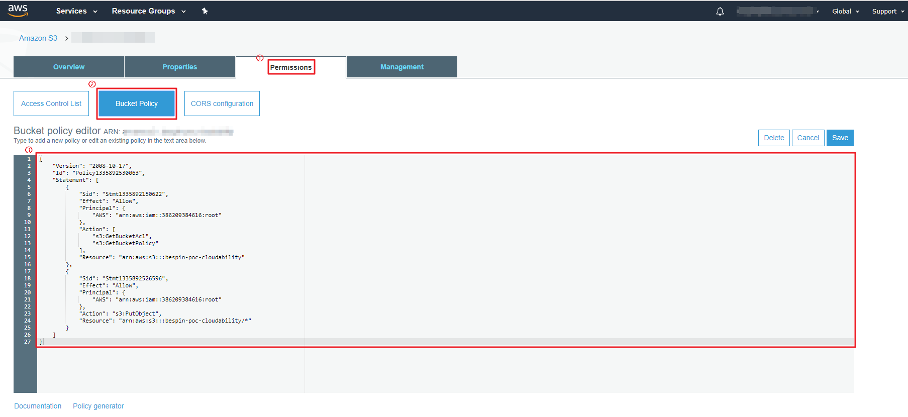The height and width of the screenshot is (417, 908).
Task: Open the Management tab
Action: coord(401,67)
